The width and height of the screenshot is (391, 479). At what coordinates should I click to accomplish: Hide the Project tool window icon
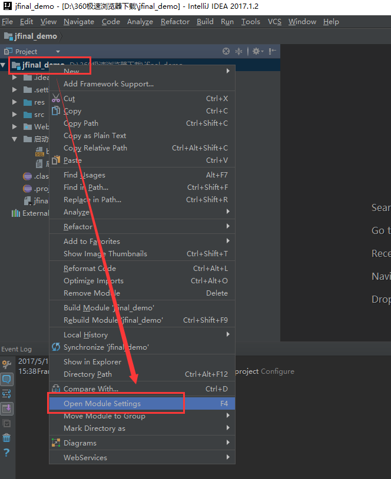272,51
